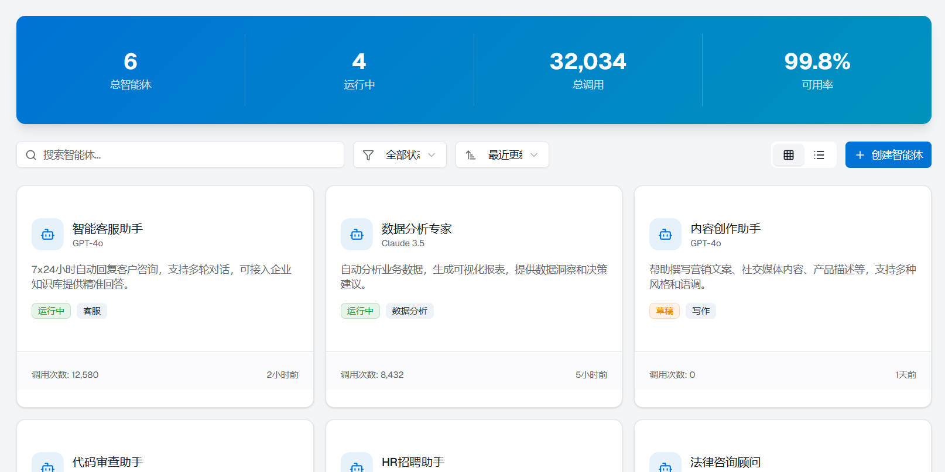Click the sort order icon
The width and height of the screenshot is (945, 472).
tap(471, 155)
